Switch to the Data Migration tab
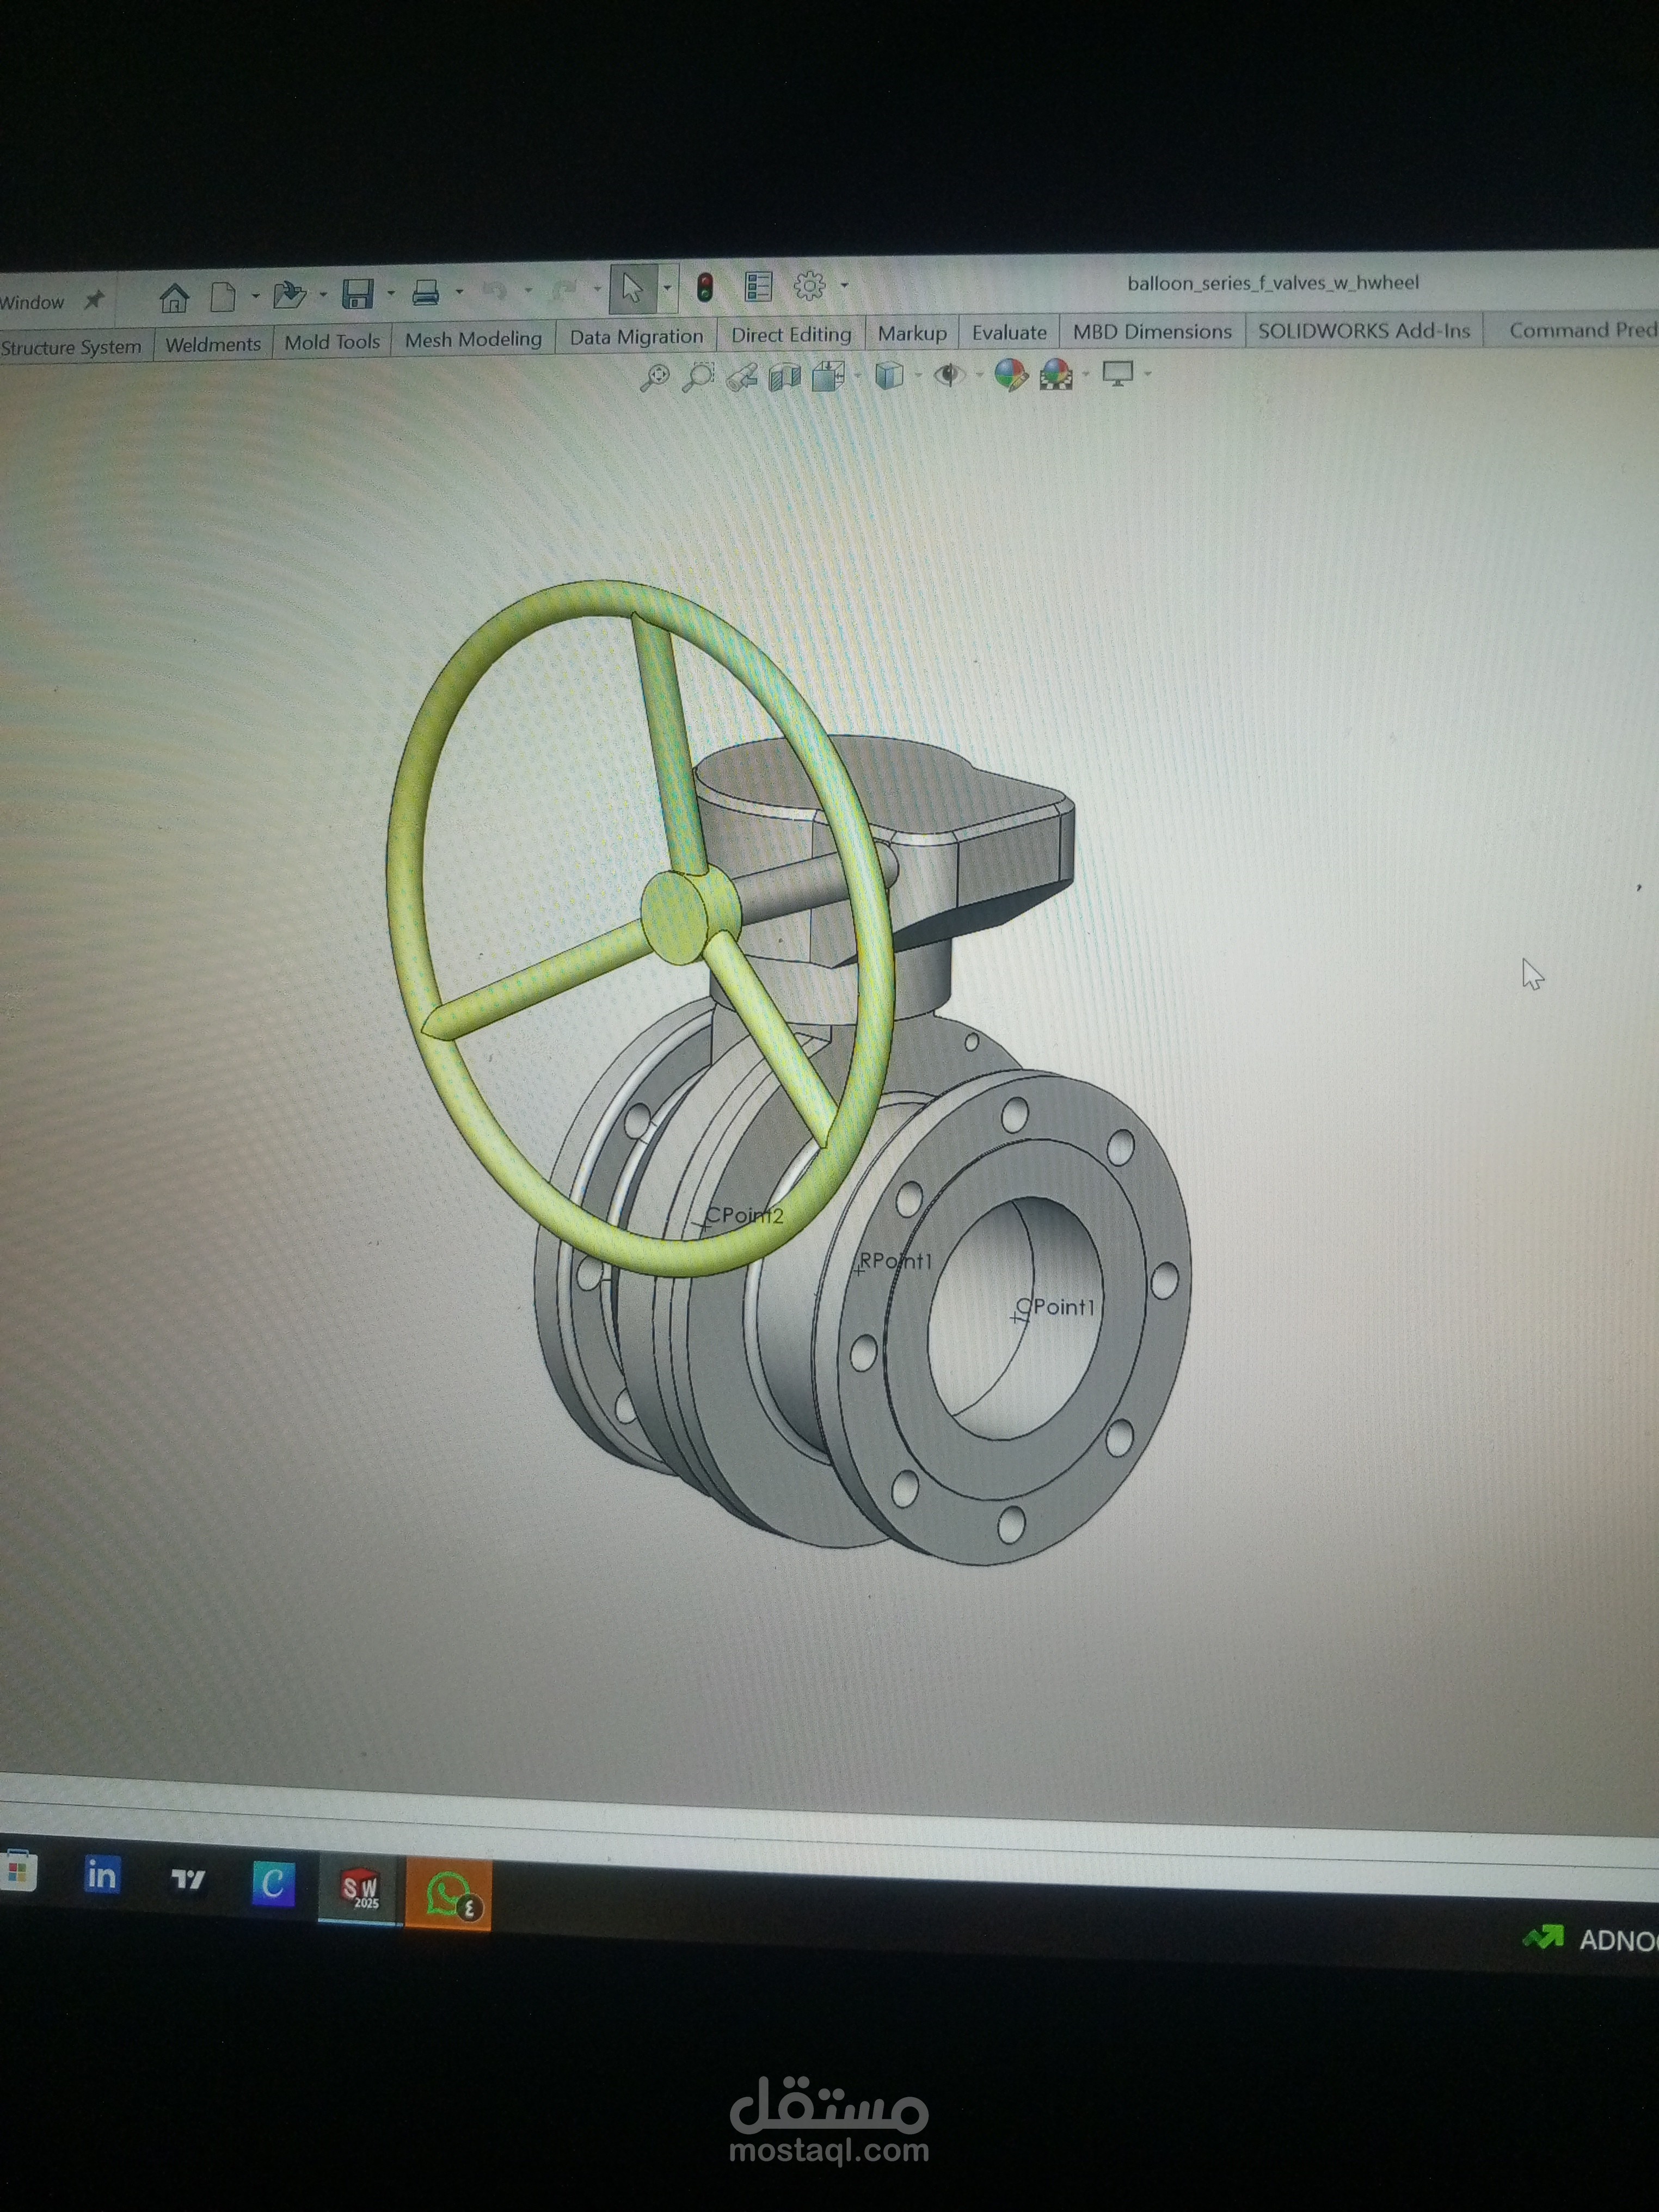Screen dimensions: 1659x2212 pos(636,337)
